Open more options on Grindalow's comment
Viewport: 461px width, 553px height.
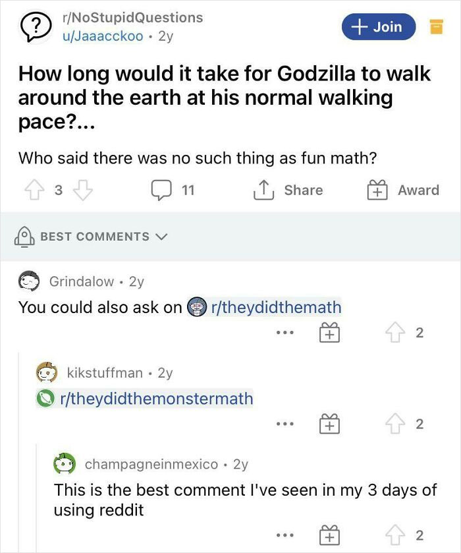tap(285, 334)
